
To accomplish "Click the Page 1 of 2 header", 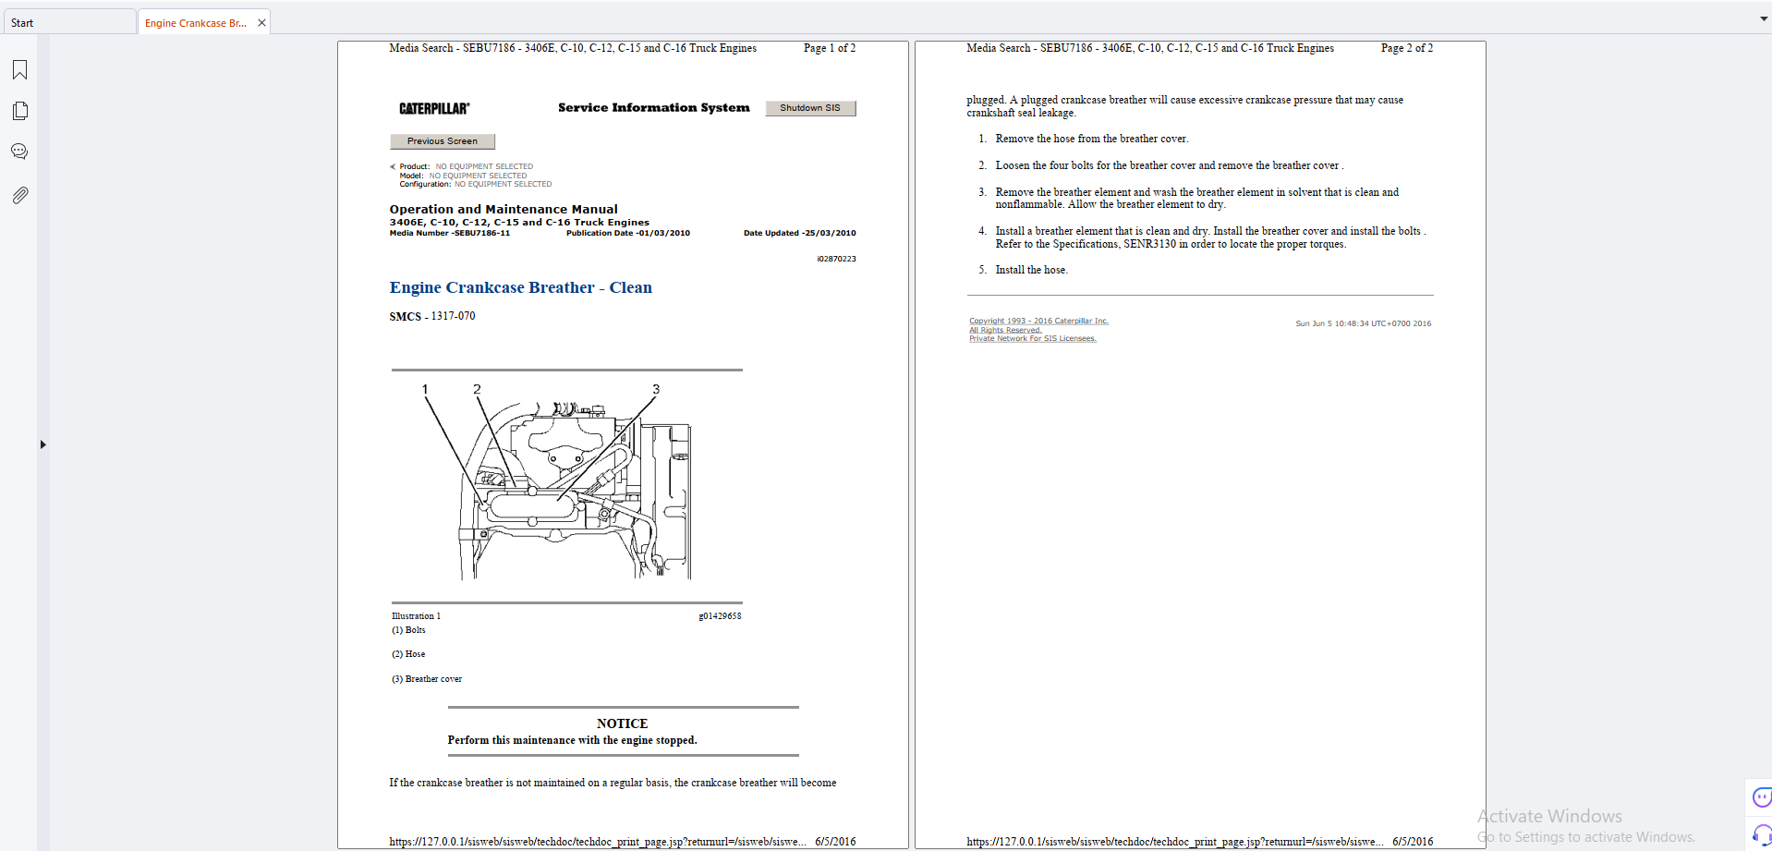I will pos(830,48).
